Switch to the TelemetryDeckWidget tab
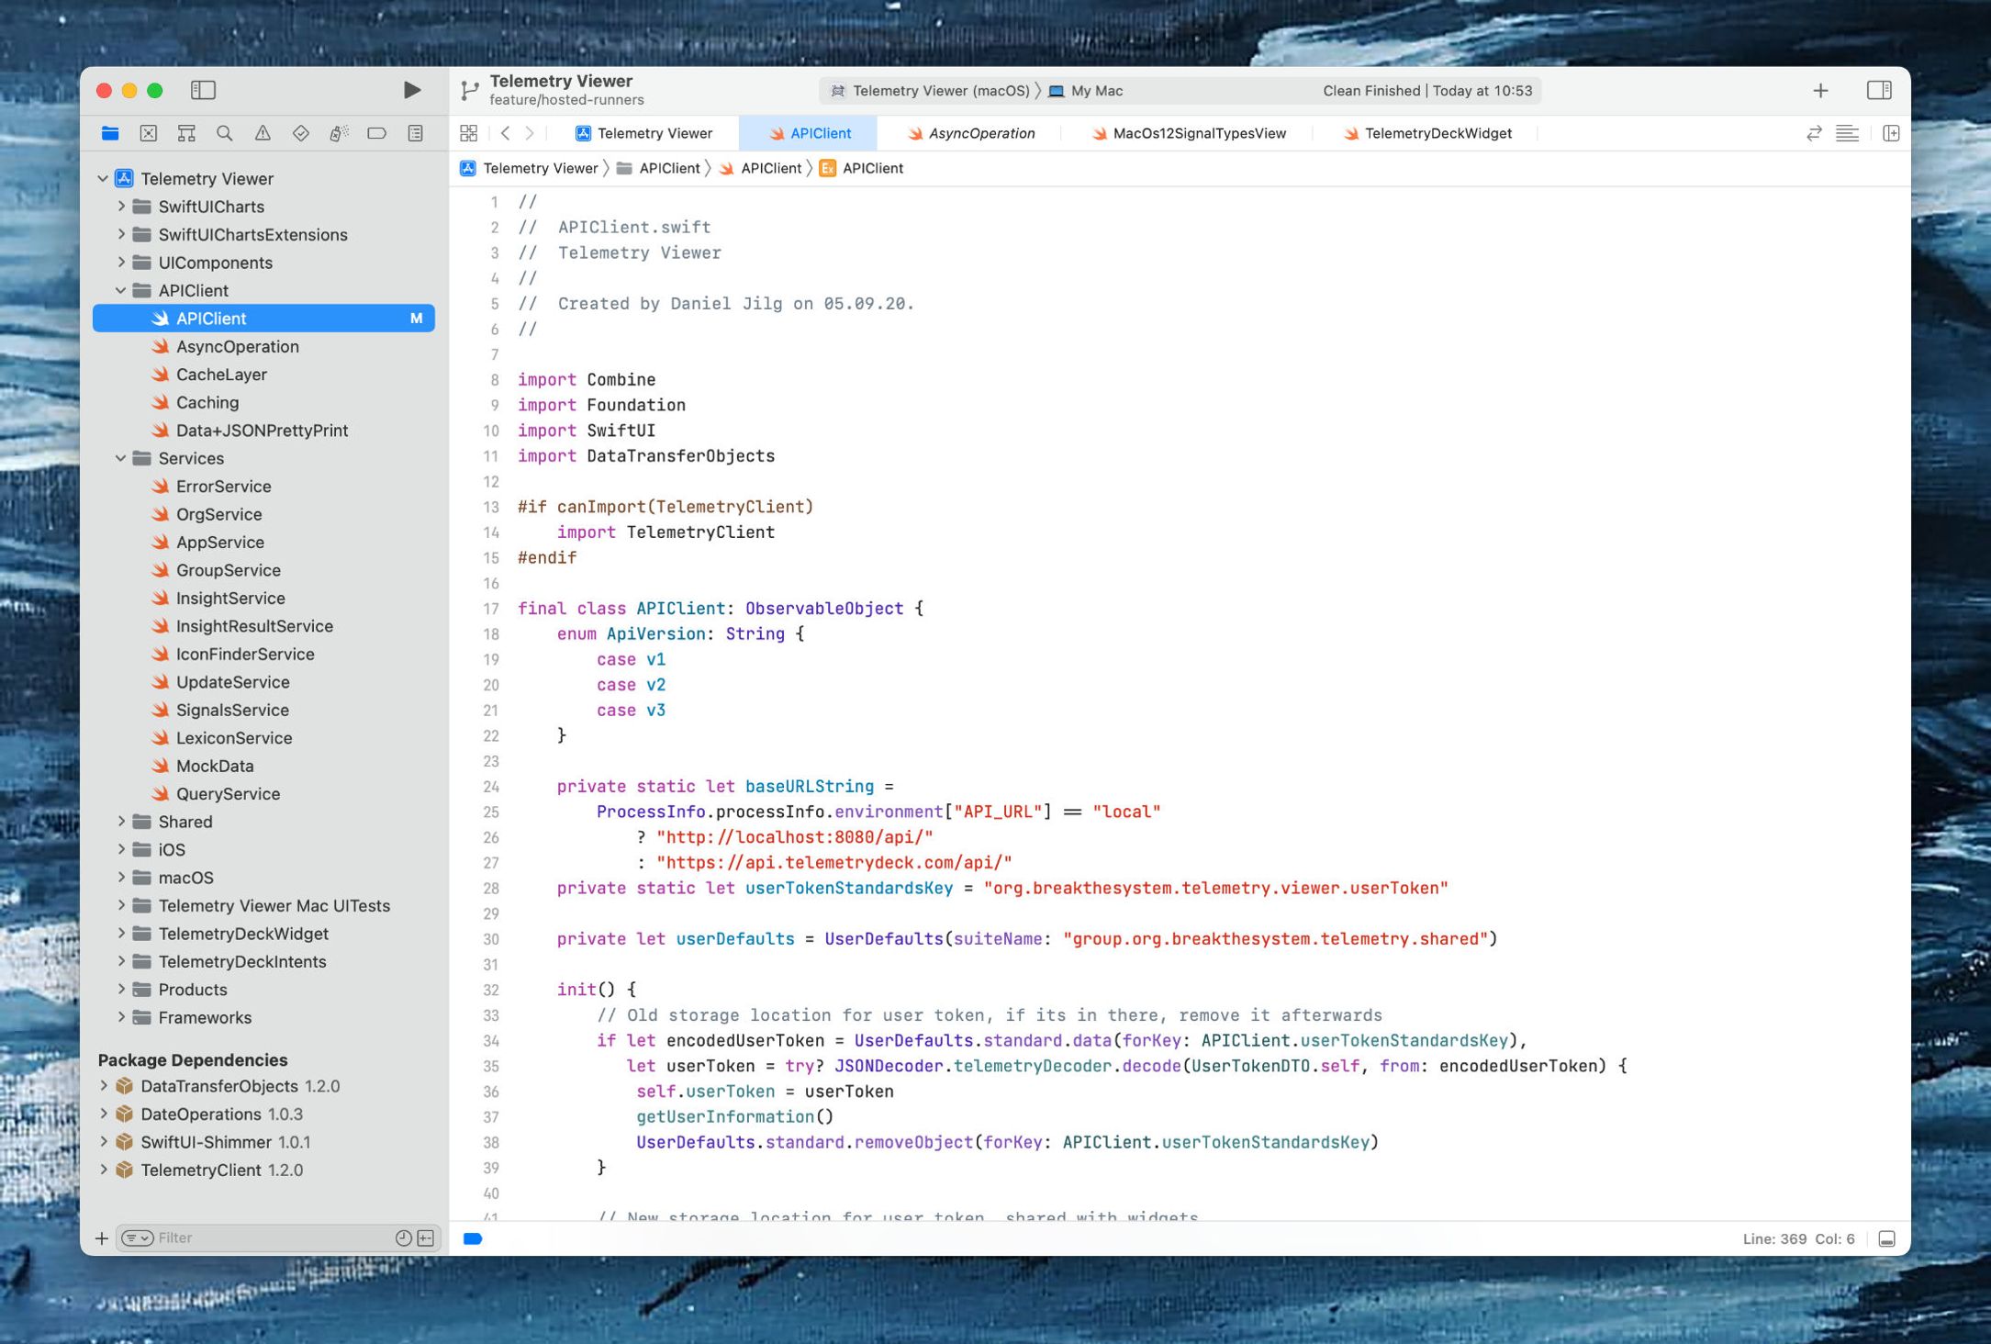 coord(1437,133)
